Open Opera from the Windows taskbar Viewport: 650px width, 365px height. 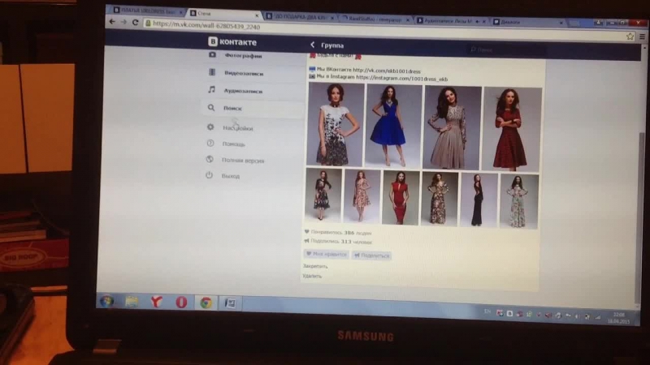(180, 302)
